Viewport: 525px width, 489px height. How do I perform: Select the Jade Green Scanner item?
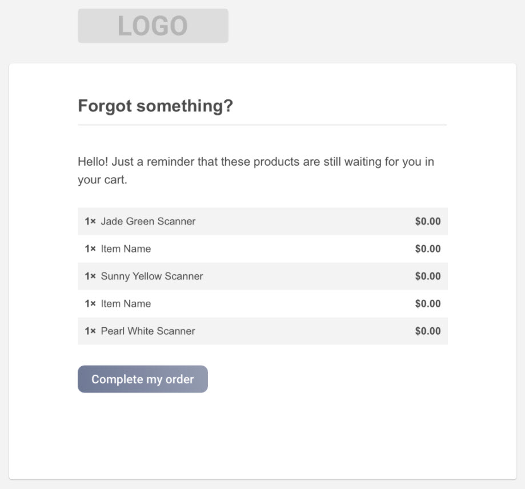263,221
